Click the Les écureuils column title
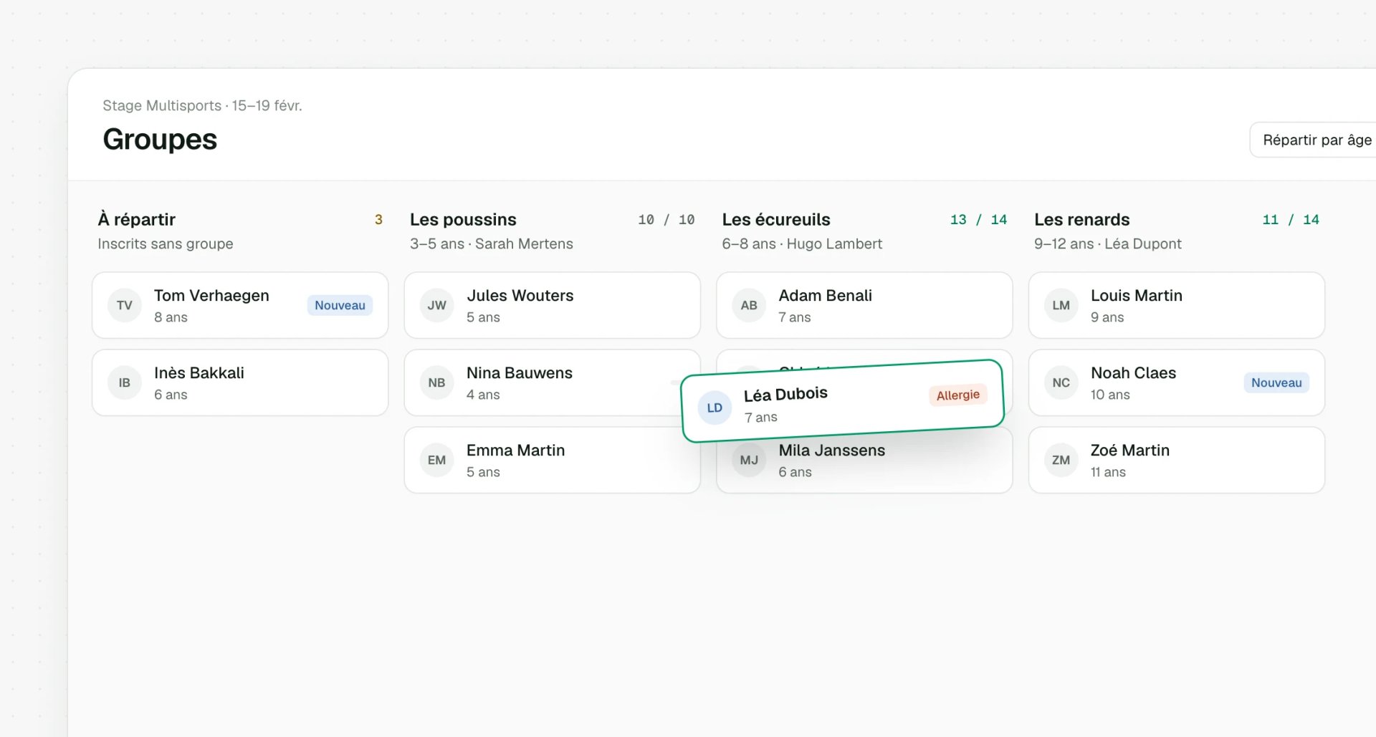This screenshot has width=1376, height=737. coord(776,219)
